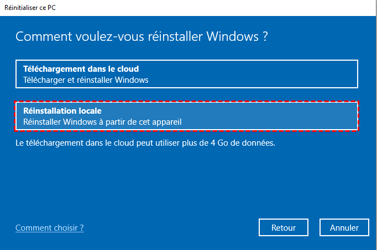
Task: Pick the highlighted local reinstall tile
Action: (187, 116)
